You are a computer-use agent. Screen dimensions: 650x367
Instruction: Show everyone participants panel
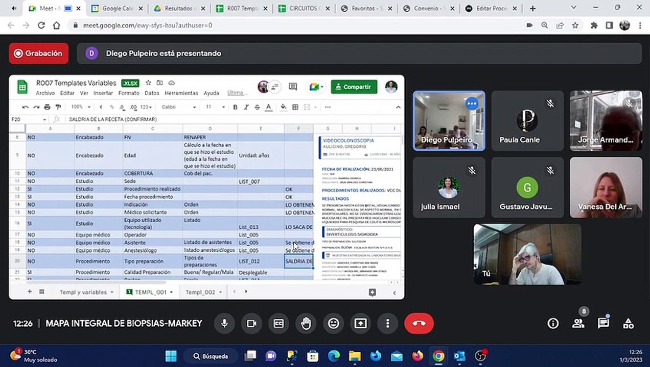578,323
